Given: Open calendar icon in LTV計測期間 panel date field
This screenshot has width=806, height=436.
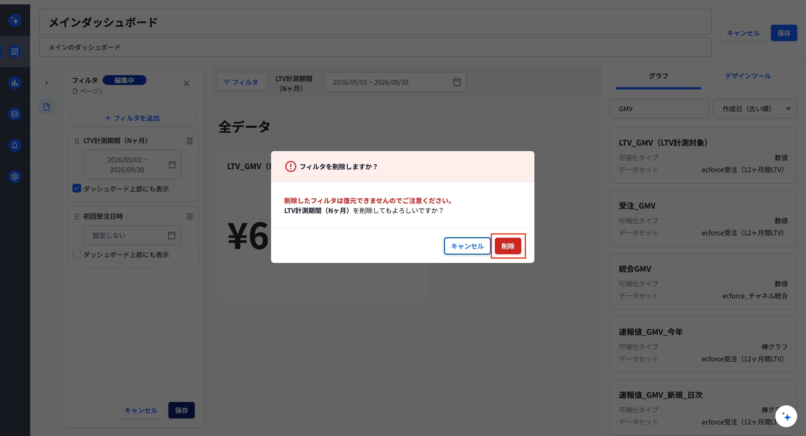Looking at the screenshot, I should [x=172, y=165].
